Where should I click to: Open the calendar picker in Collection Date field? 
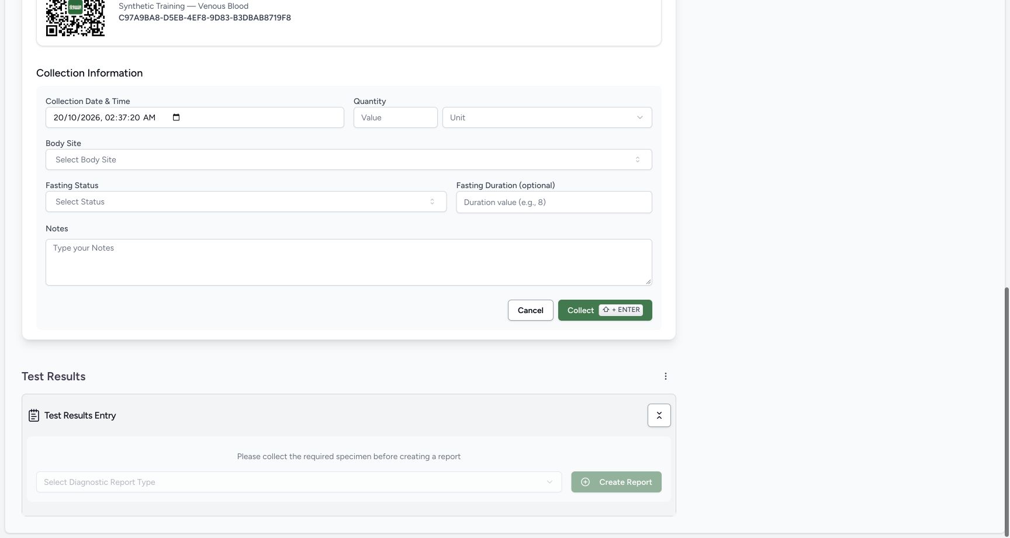click(176, 117)
